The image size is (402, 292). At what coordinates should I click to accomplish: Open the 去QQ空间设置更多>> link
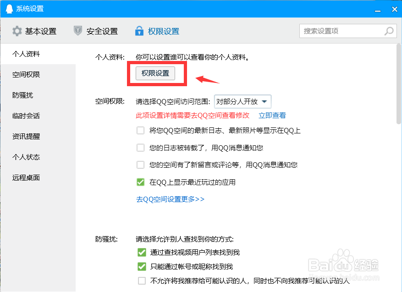click(170, 199)
